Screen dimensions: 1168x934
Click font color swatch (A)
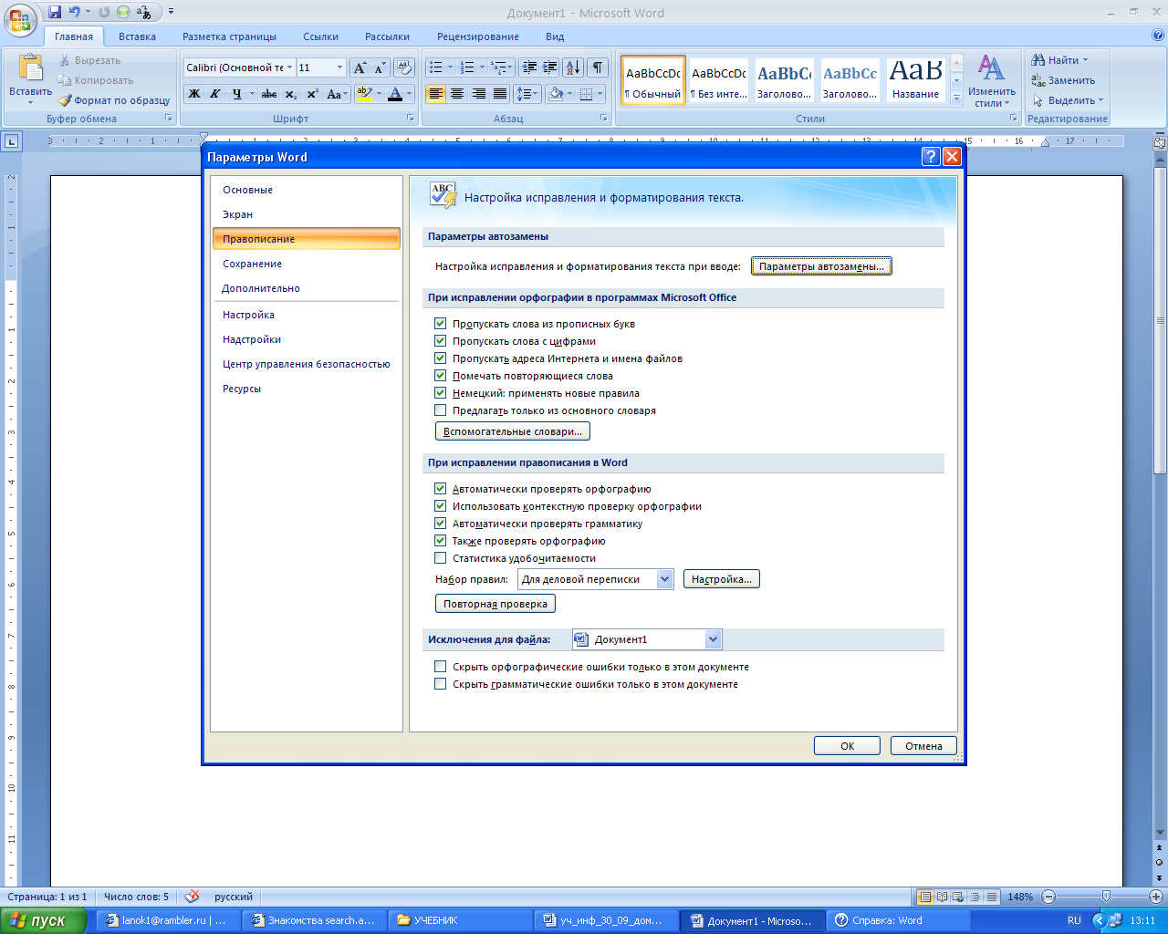coord(395,94)
